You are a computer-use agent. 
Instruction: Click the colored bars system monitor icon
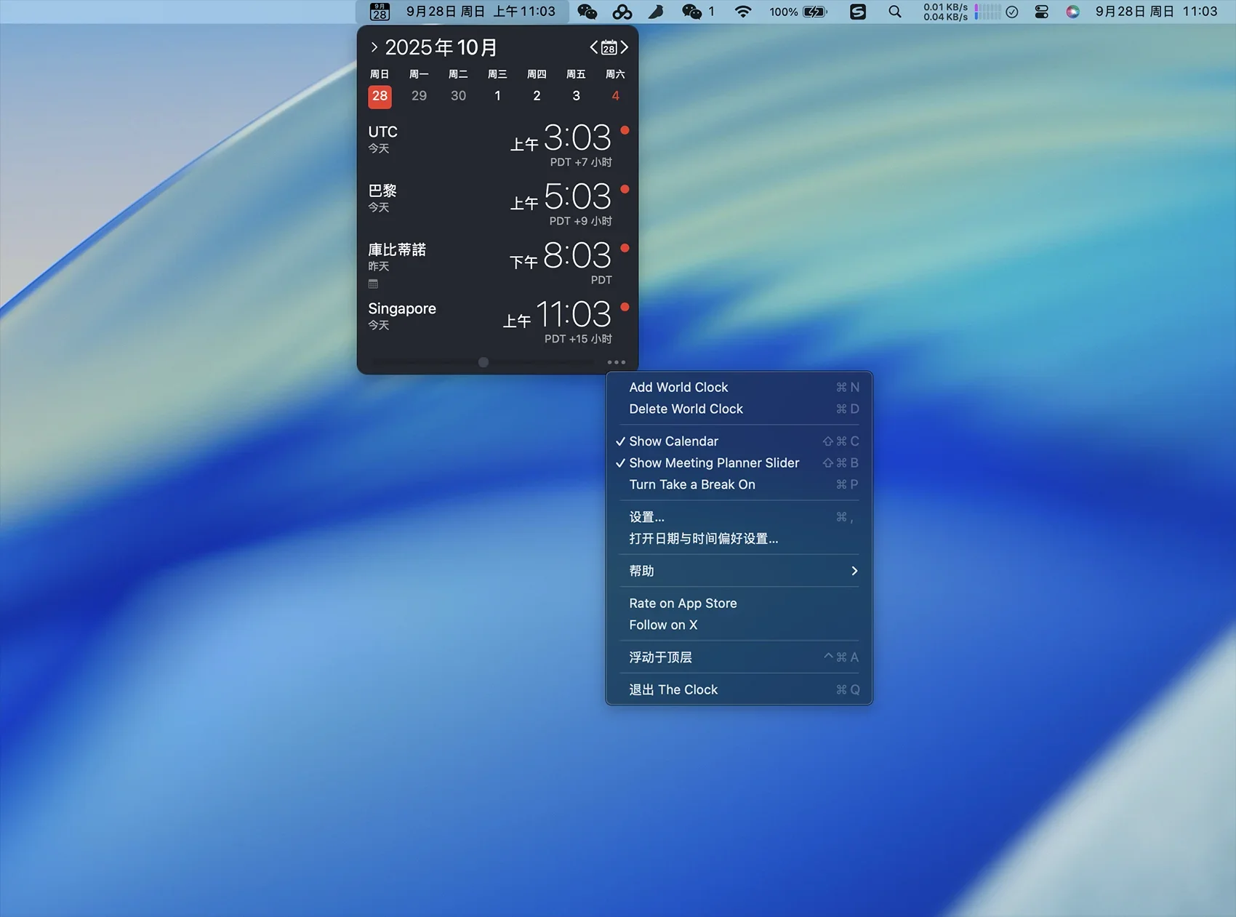(987, 12)
